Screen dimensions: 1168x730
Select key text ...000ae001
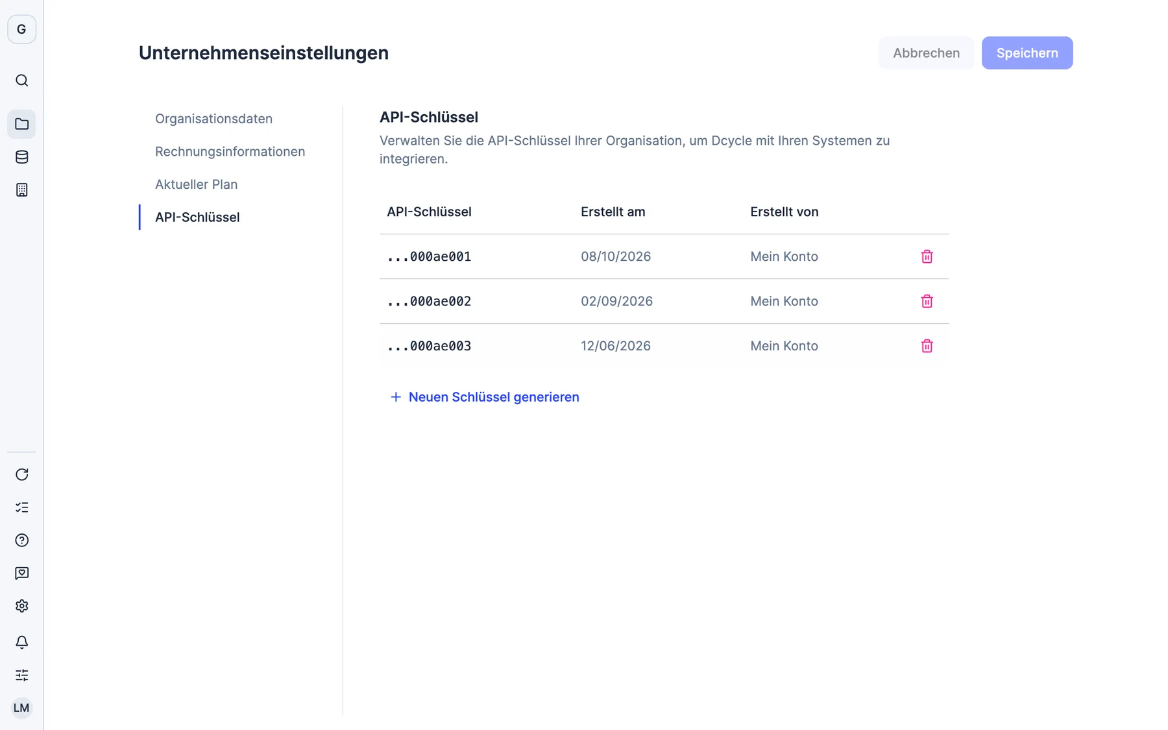click(429, 257)
